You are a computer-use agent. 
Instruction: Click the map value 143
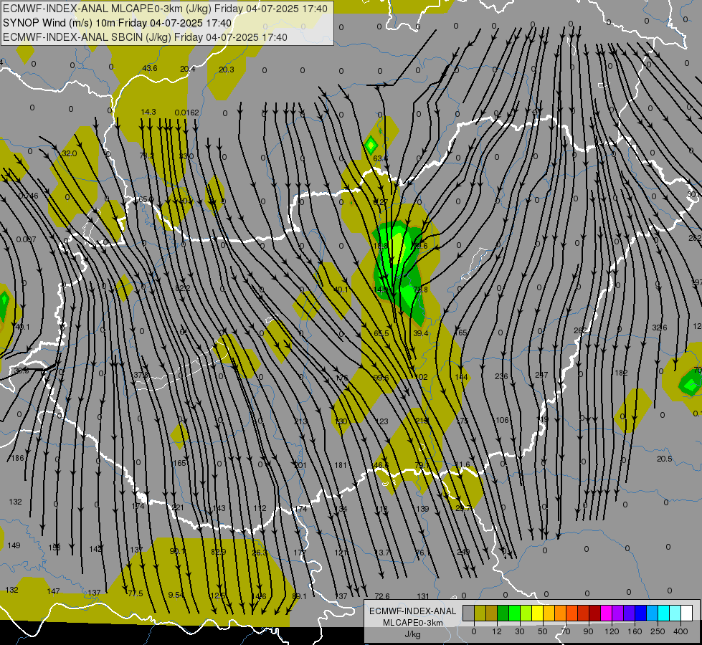coord(219,508)
